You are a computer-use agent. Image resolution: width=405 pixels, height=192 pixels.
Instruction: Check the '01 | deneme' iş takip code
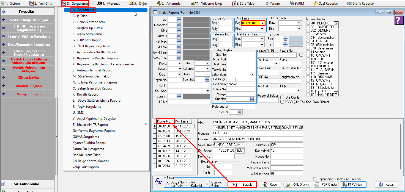[x=308, y=34]
